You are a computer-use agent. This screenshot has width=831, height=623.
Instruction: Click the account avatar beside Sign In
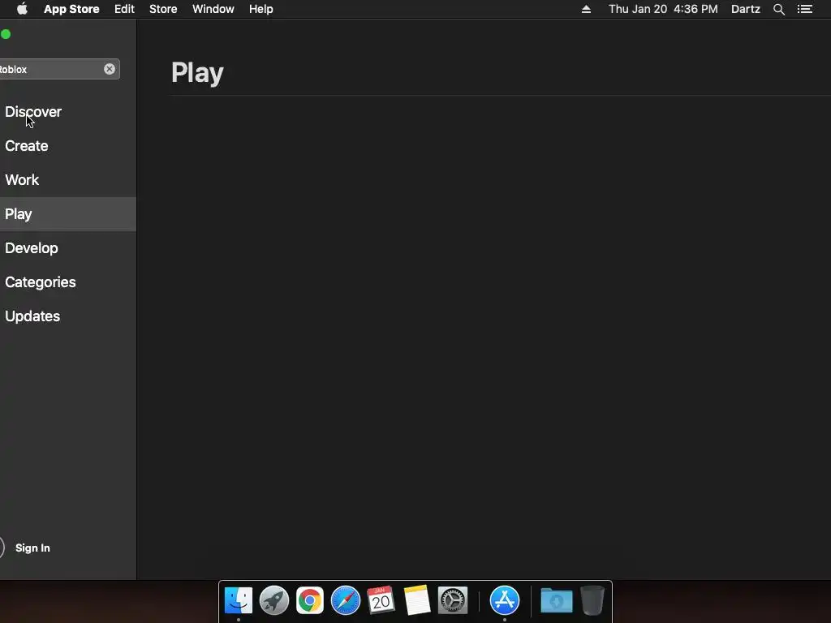(x=2, y=548)
